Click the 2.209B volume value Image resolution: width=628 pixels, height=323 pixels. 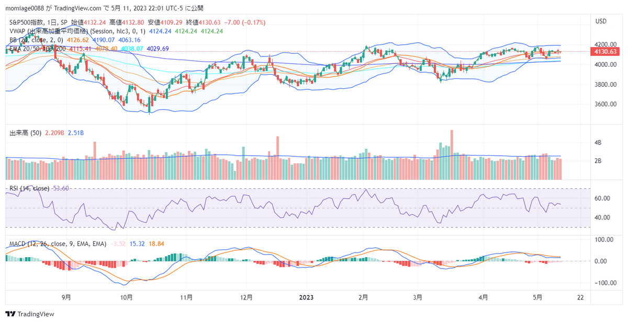(55, 133)
